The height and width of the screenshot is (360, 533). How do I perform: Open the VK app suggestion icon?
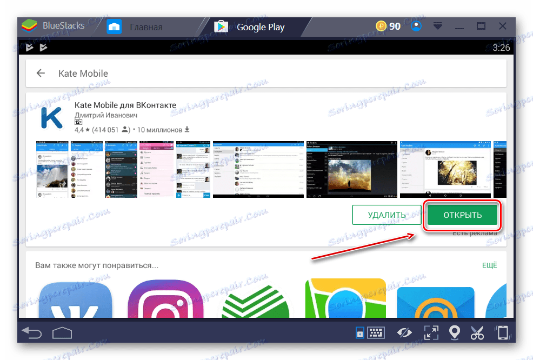(x=76, y=300)
